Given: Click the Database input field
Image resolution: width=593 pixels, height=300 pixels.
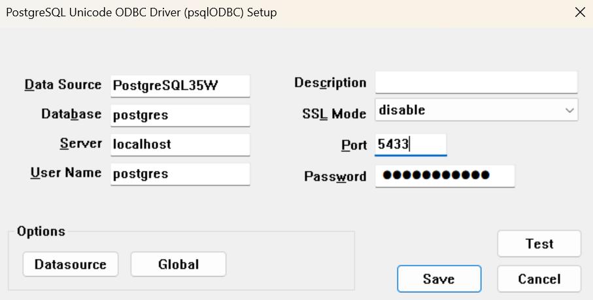Looking at the screenshot, I should 180,115.
